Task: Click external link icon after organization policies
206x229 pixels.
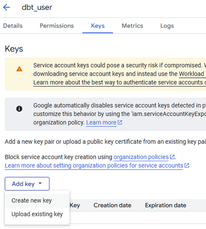Action: tap(172, 157)
